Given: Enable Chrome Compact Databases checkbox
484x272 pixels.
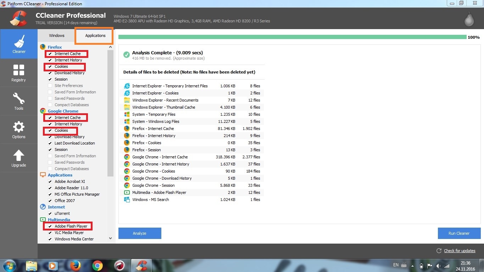Looking at the screenshot, I should pos(50,169).
